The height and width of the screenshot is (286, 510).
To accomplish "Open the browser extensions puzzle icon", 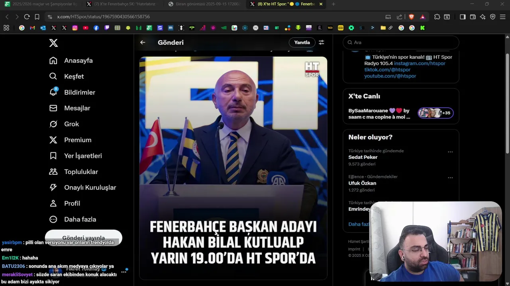I will 437,17.
